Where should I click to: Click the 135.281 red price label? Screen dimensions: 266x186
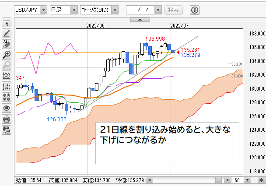[190, 50]
